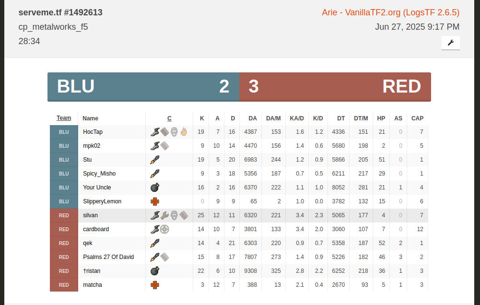Click Stu's 6983 damage value

(250, 160)
